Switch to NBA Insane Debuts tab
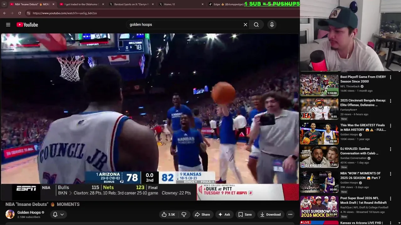401x225 pixels. click(32, 4)
